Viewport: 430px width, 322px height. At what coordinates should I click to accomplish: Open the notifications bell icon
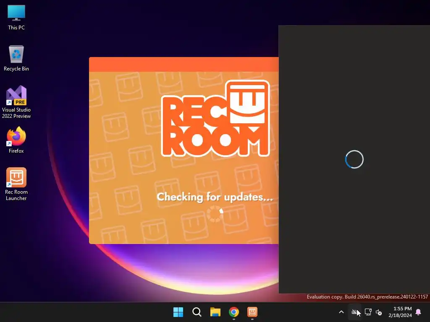point(419,312)
